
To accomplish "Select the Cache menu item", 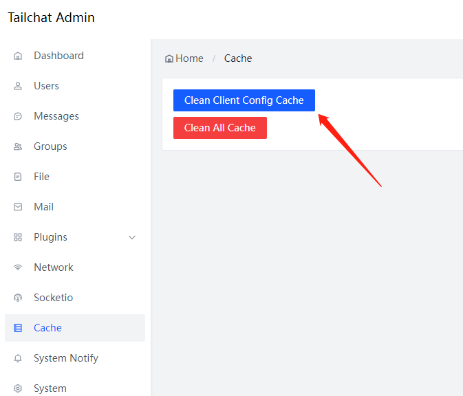I will [75, 328].
